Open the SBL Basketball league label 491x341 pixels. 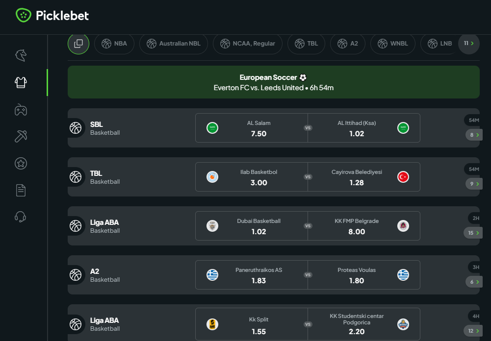click(105, 128)
